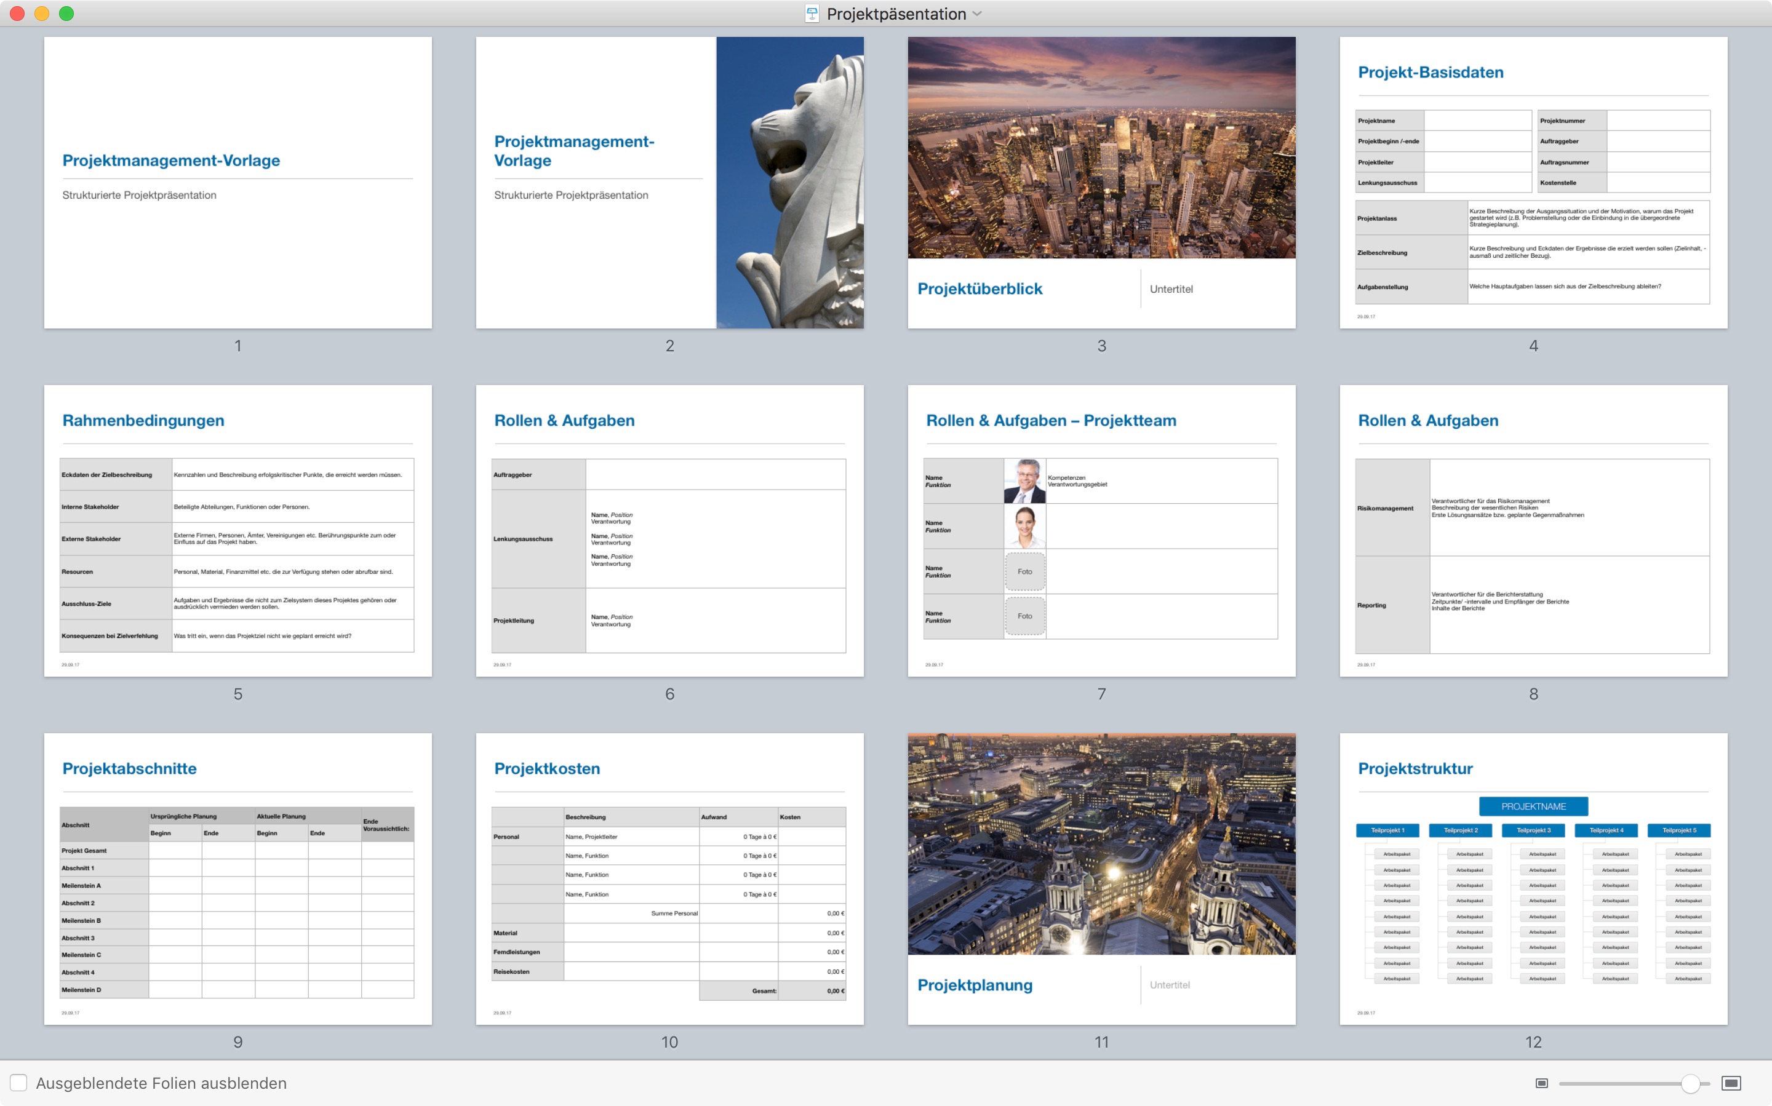The width and height of the screenshot is (1772, 1106).
Task: Select the Projektstruktur slide thumbnail
Action: click(x=1533, y=878)
